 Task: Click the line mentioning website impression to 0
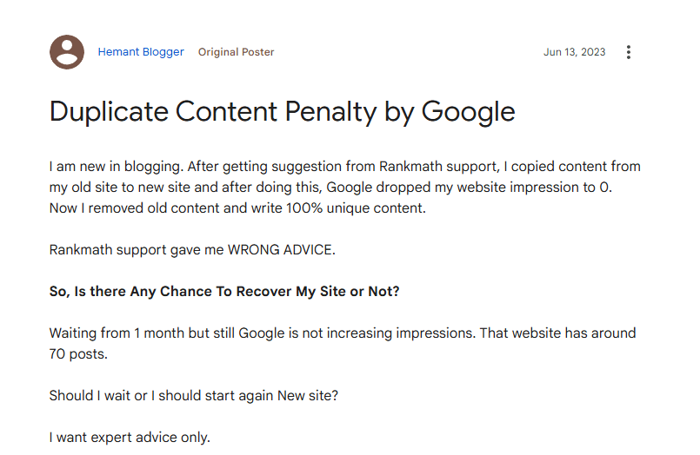coord(330,188)
